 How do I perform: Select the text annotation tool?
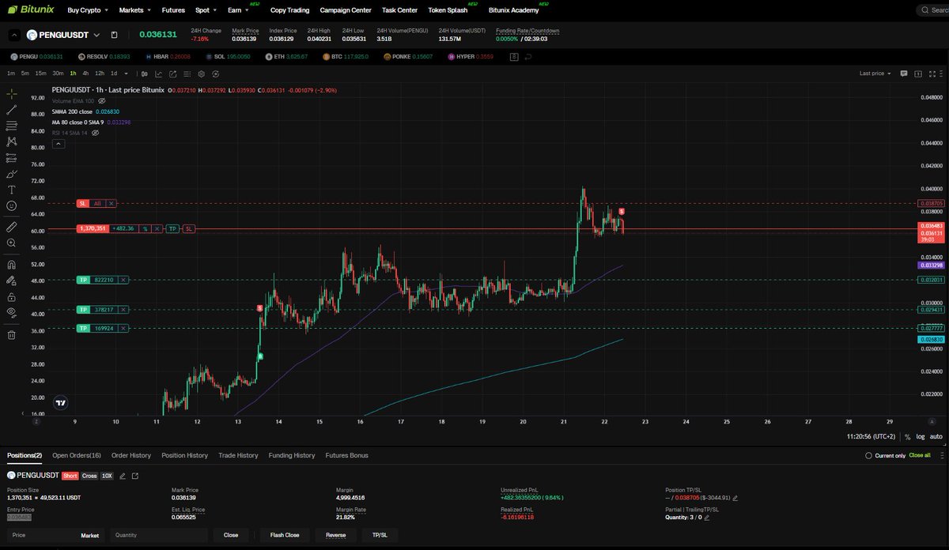pyautogui.click(x=12, y=190)
